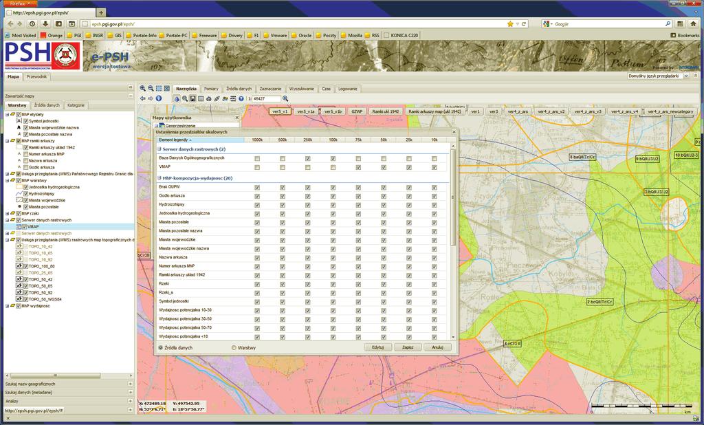Toggle VMAP 10k scale checkbox in dialog
The width and height of the screenshot is (704, 425).
[434, 168]
